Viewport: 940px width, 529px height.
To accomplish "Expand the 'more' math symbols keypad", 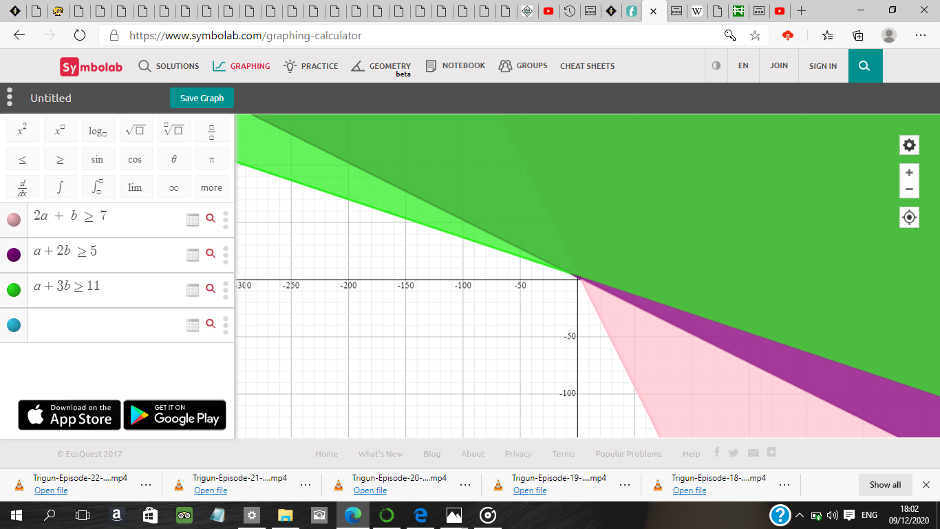I will pyautogui.click(x=211, y=187).
